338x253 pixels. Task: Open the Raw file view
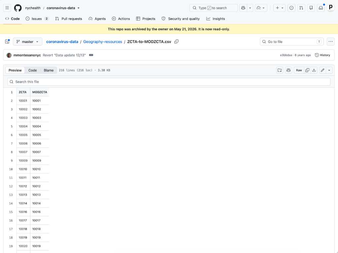point(299,70)
